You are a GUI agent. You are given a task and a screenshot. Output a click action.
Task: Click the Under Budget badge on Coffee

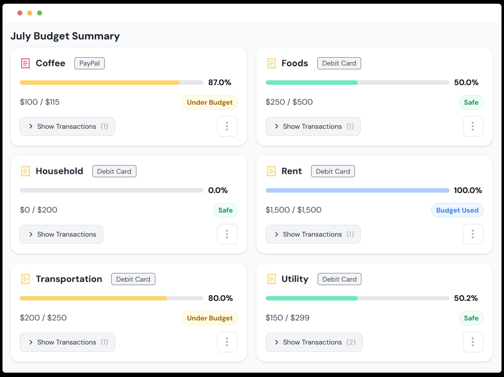pos(210,102)
